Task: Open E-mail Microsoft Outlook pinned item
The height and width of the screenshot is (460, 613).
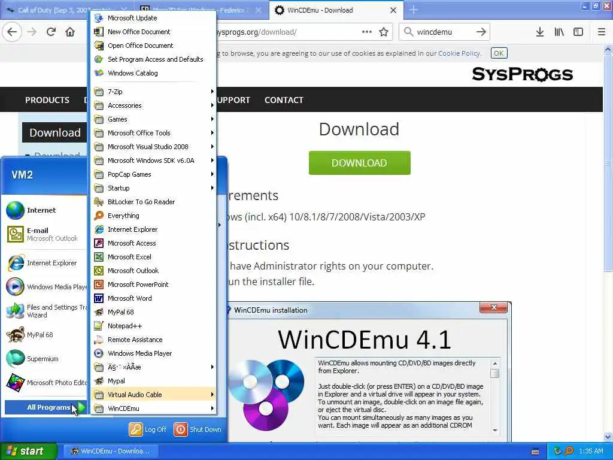Action: (x=45, y=234)
